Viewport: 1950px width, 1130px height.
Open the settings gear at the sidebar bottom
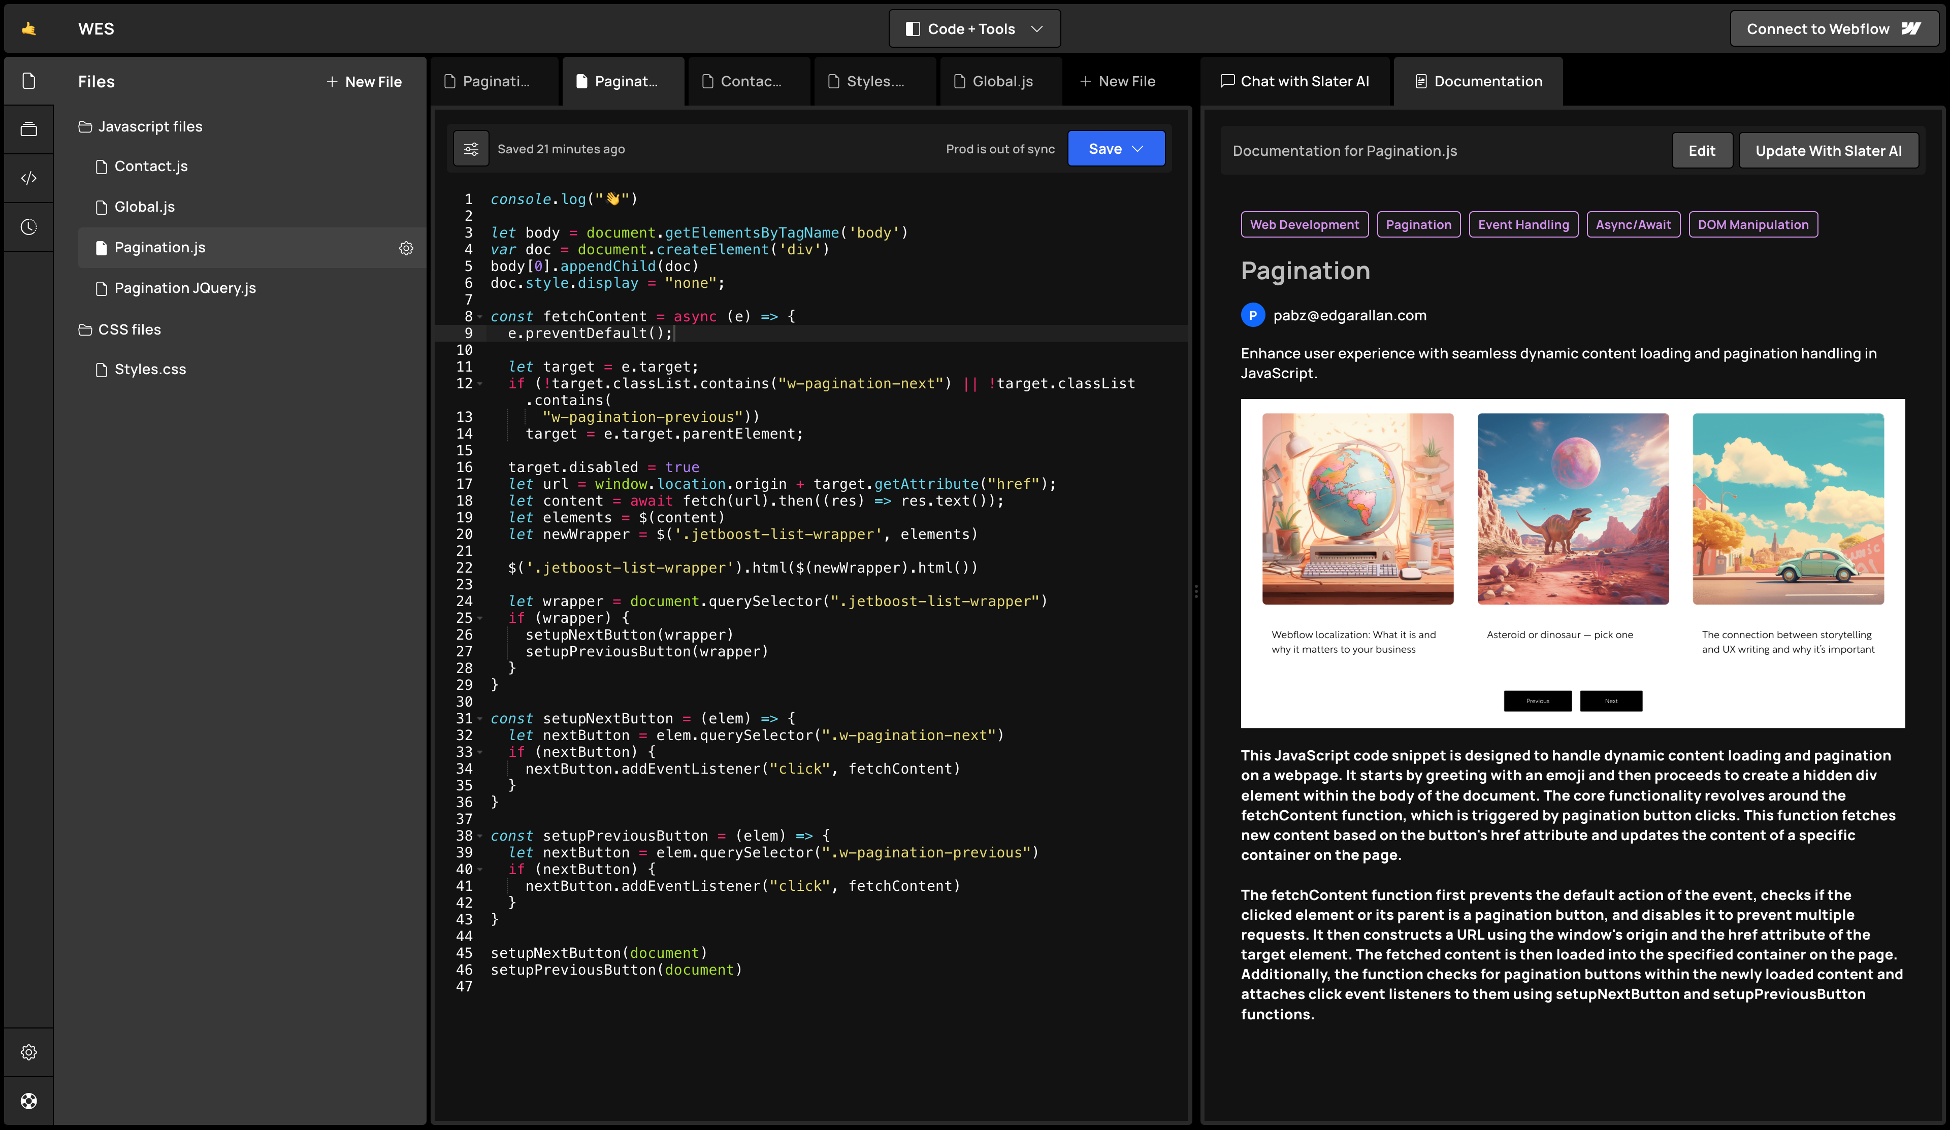coord(28,1052)
